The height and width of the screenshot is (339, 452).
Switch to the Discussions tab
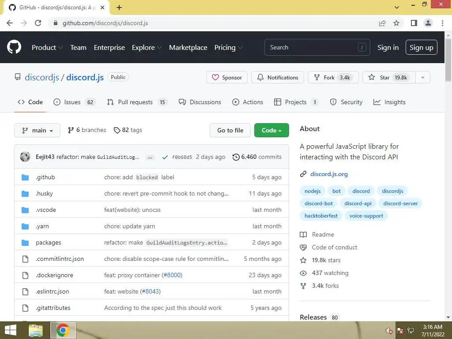[x=200, y=102]
